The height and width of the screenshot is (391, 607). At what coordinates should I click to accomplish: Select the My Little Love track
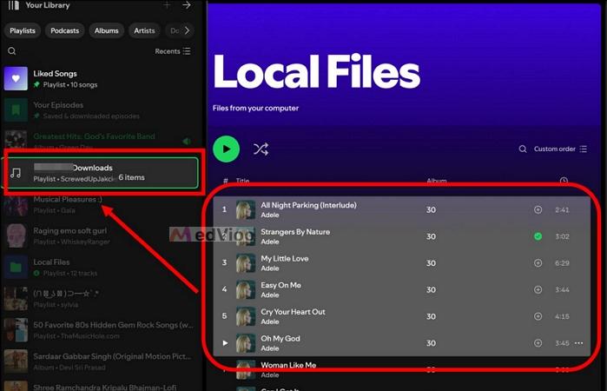(x=402, y=263)
